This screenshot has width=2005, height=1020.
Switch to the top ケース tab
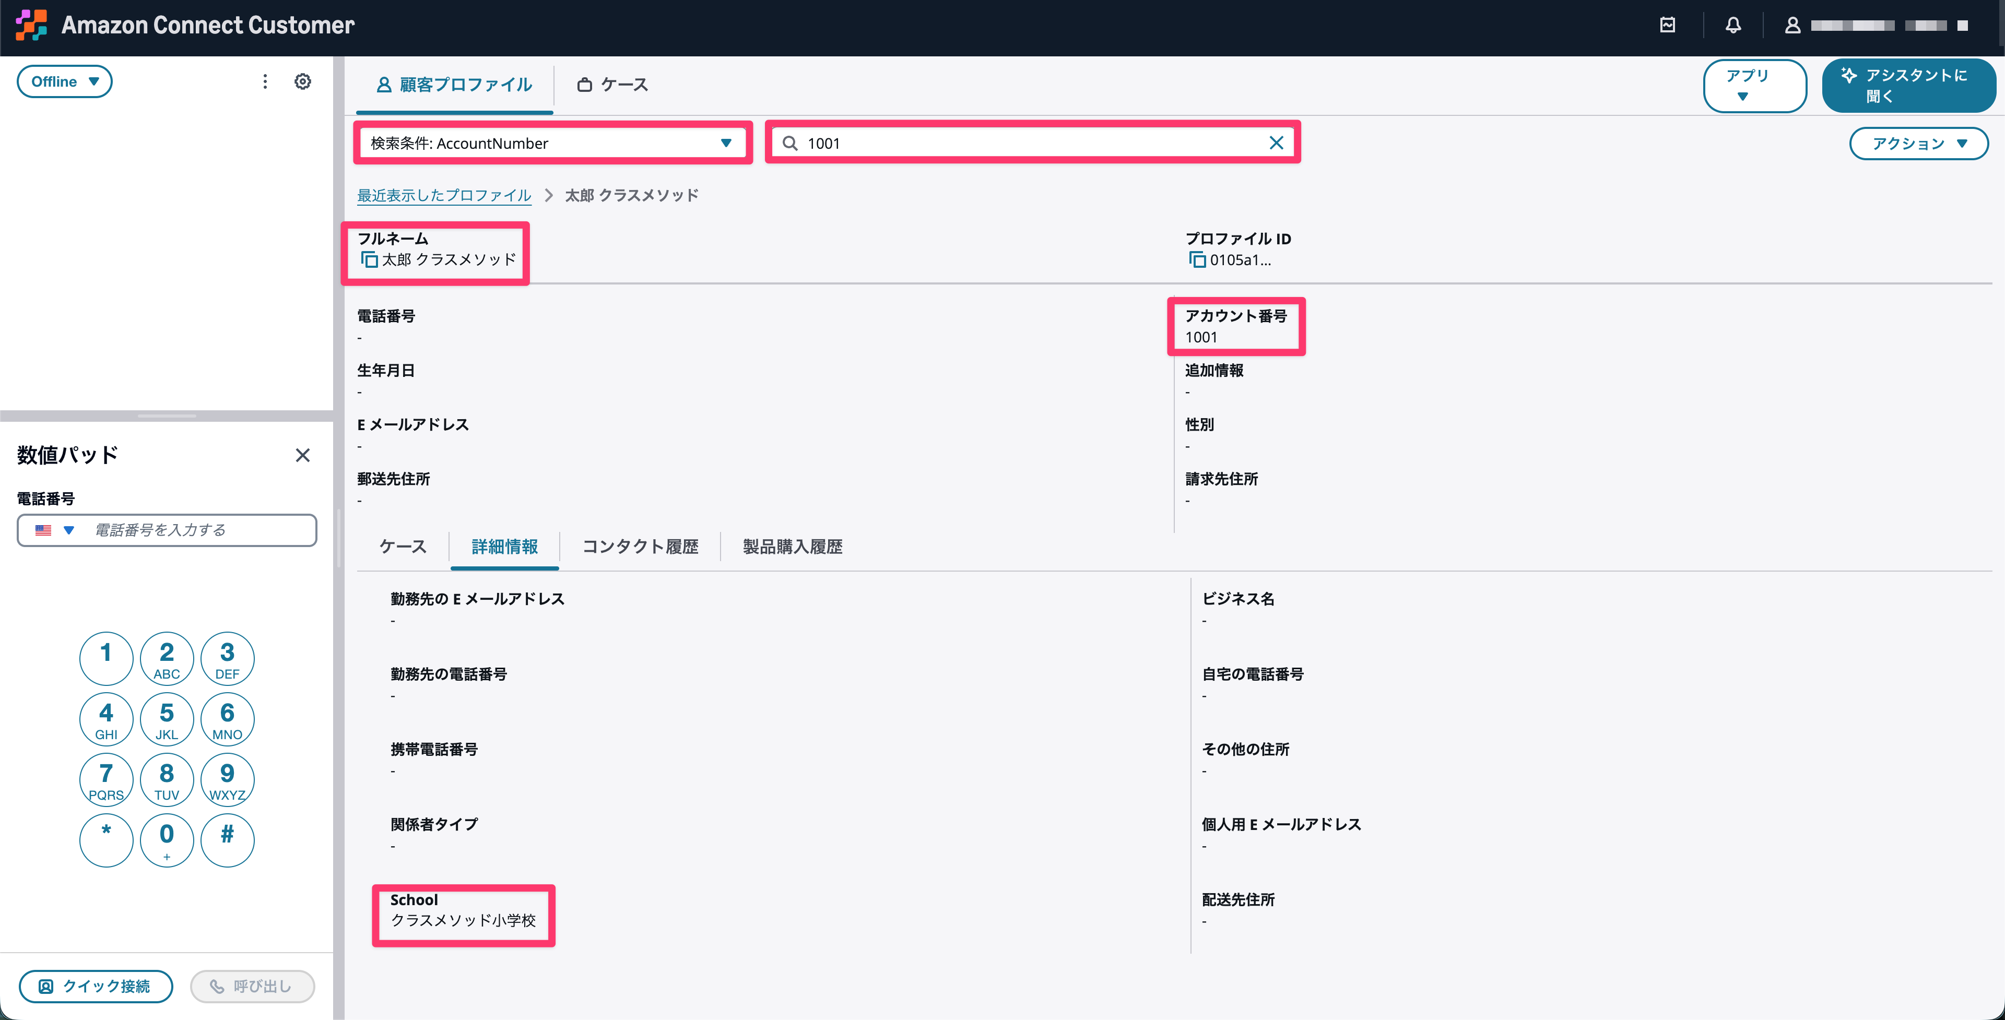612,85
